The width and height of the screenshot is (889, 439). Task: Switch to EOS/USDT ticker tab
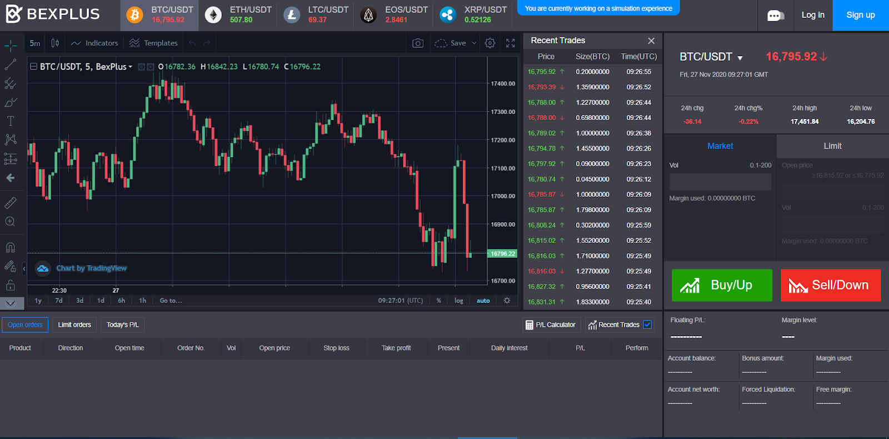tap(393, 15)
